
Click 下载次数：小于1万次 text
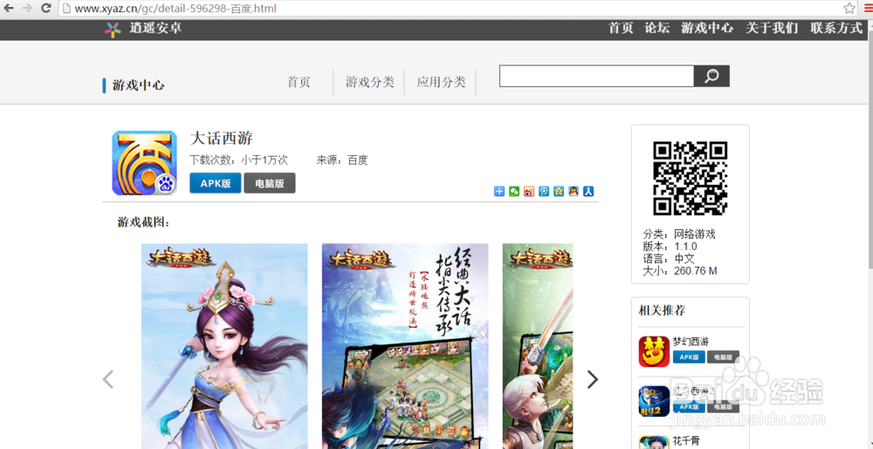239,160
